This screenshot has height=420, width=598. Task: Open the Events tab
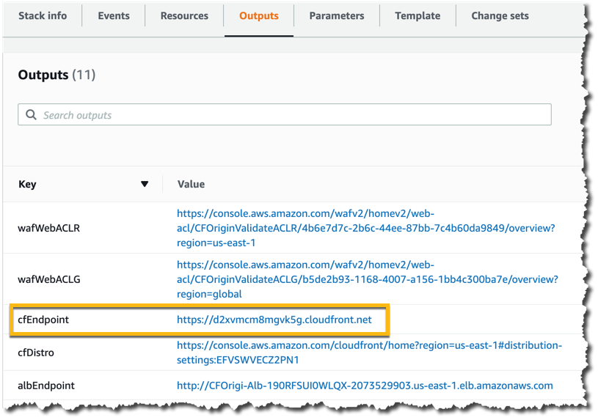114,16
